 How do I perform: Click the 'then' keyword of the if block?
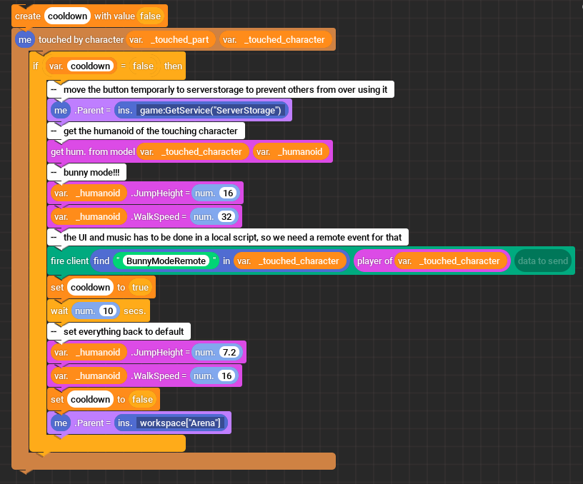click(174, 66)
